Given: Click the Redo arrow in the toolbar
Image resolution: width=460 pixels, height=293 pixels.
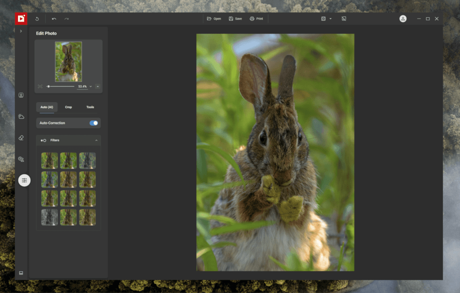Looking at the screenshot, I should click(x=66, y=18).
